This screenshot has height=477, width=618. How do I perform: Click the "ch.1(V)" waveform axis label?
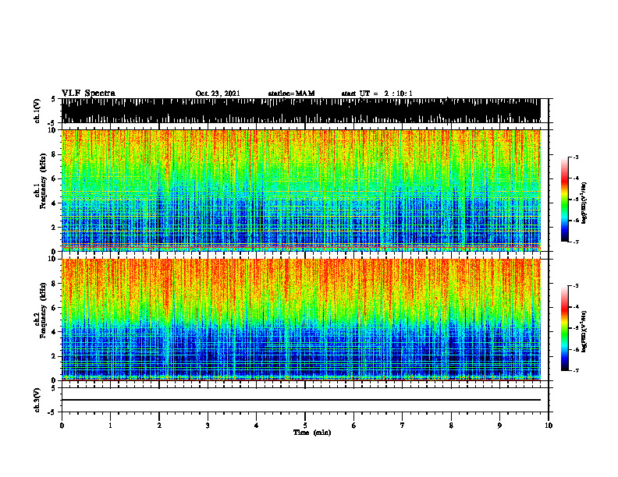click(x=37, y=111)
